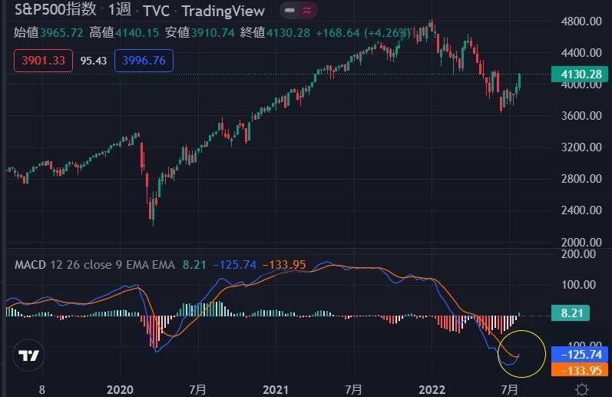The image size is (612, 397).
Task: Click the orange -133.95 value in MACD legend
Action: (284, 265)
